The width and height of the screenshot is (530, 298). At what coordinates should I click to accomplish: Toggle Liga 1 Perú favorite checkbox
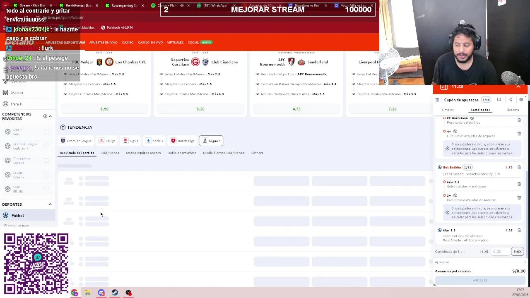[x=46, y=132]
